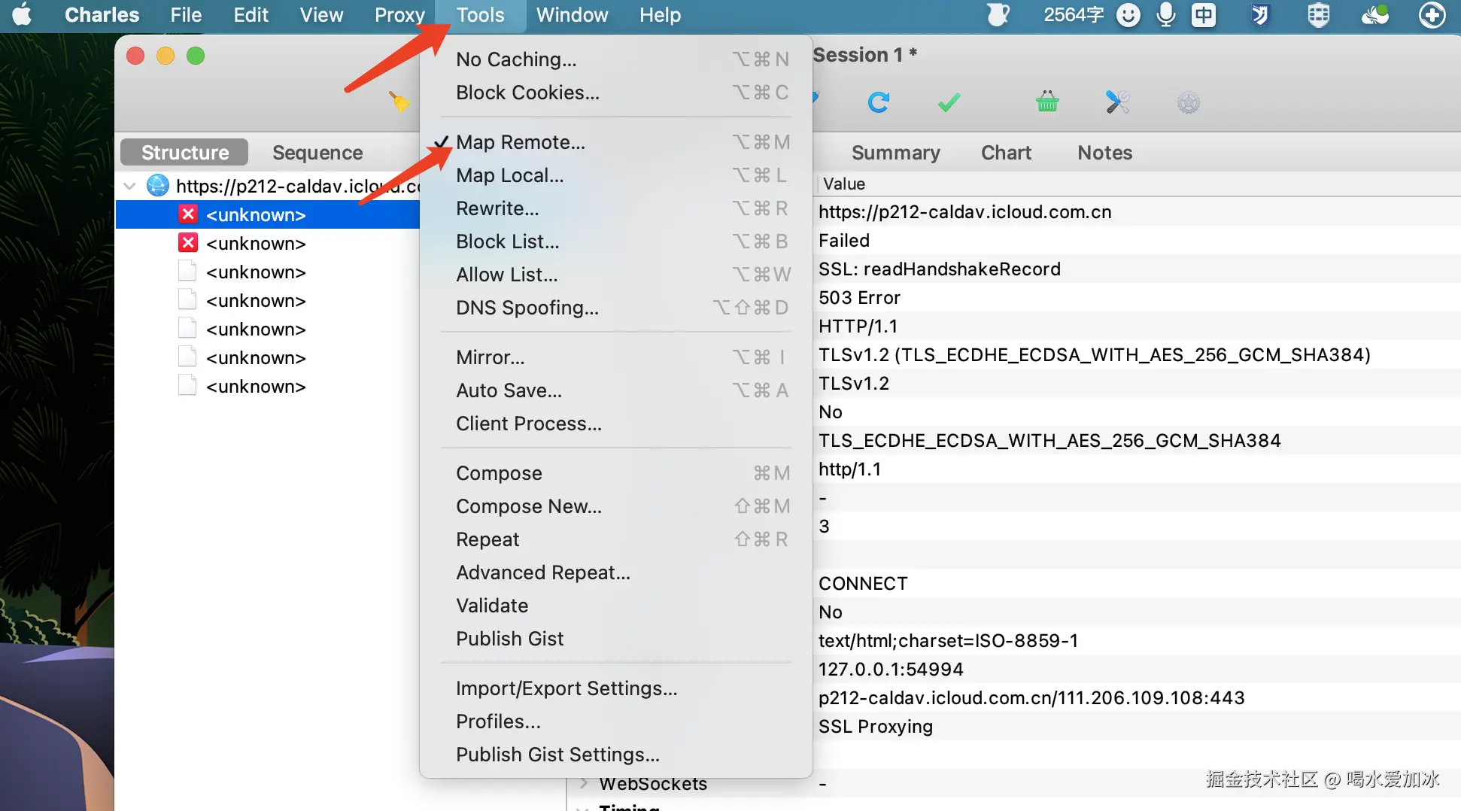The width and height of the screenshot is (1461, 811).
Task: Open the Notes tab
Action: (x=1104, y=152)
